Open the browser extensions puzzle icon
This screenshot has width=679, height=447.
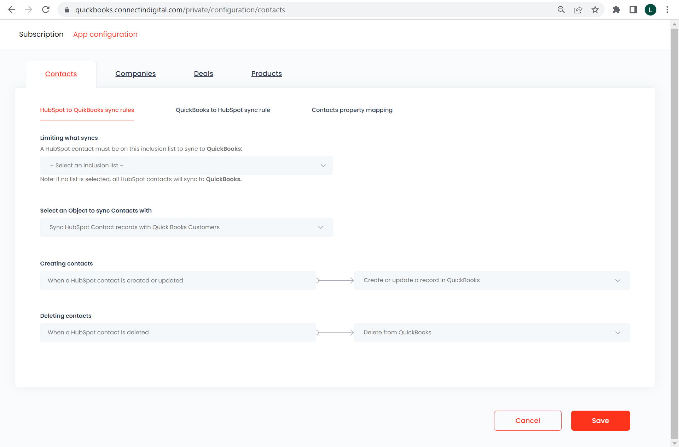616,10
